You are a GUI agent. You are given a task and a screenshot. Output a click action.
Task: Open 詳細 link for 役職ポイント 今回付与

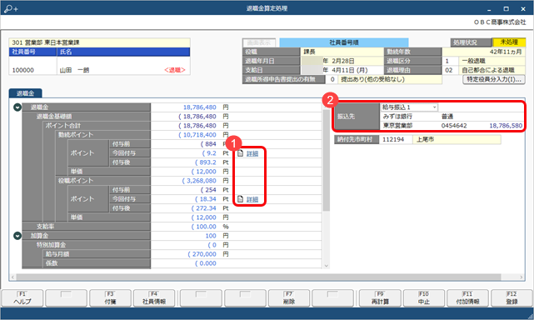[x=252, y=199]
